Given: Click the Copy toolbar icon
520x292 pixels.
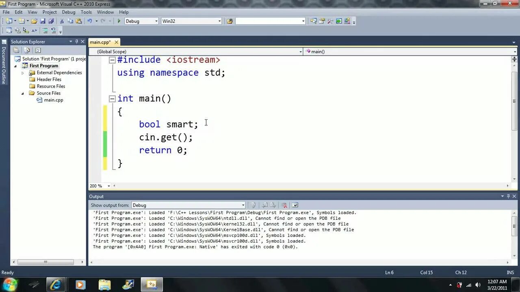Looking at the screenshot, I should tap(70, 21).
